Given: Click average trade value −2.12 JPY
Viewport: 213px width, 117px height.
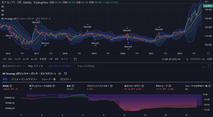Looking at the screenshot, I should 161,89.
